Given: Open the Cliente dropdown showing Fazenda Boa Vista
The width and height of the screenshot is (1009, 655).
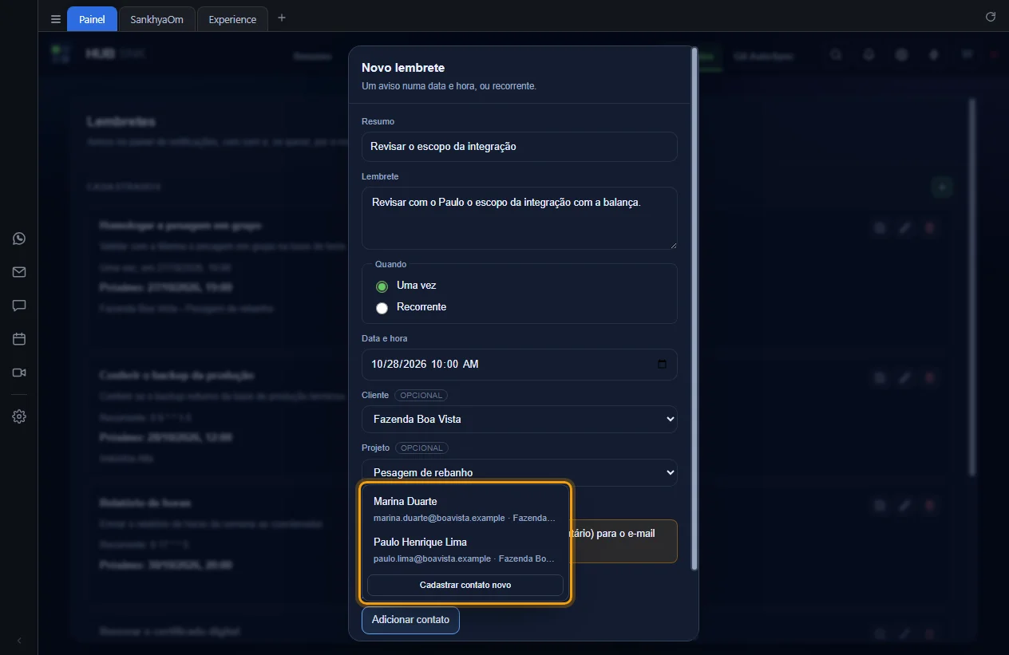Looking at the screenshot, I should [x=520, y=419].
